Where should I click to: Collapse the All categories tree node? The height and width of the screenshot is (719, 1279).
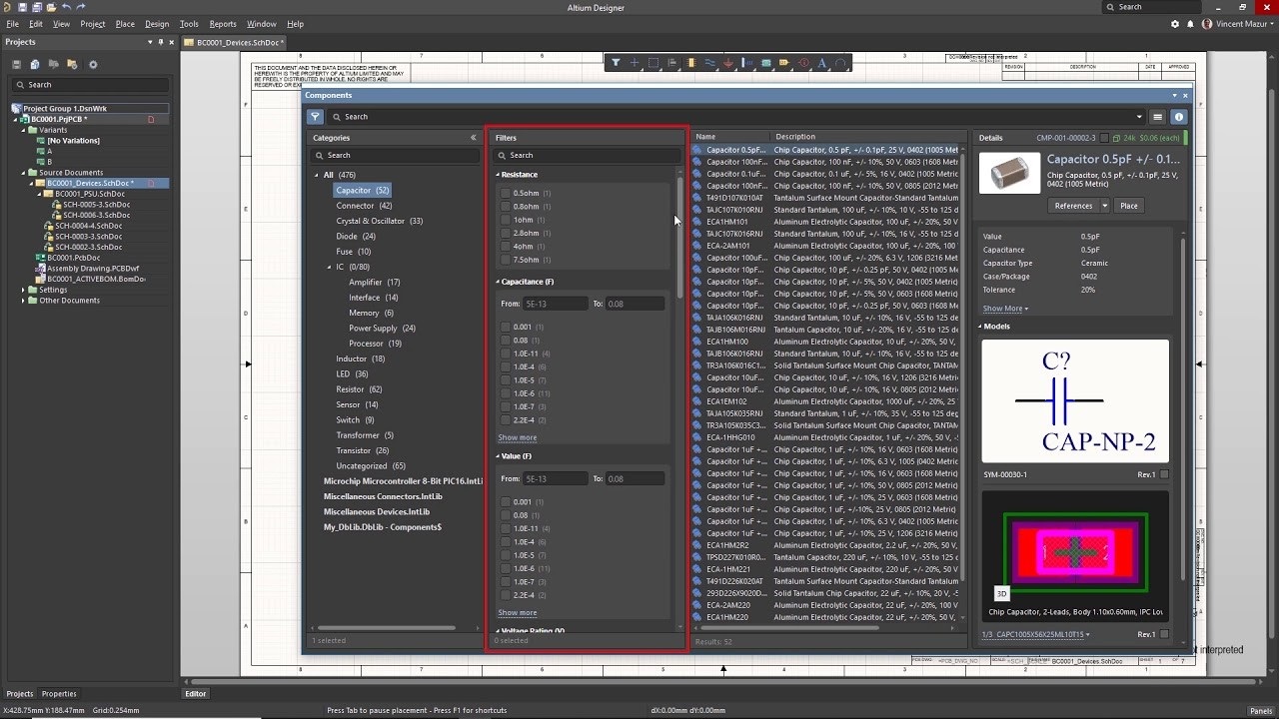(317, 175)
